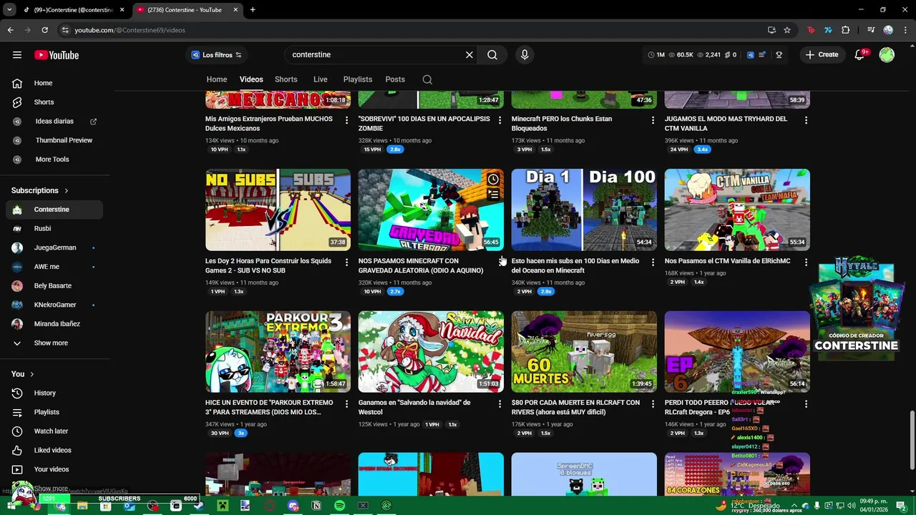Open the Live tab
This screenshot has height=515, width=916.
(321, 79)
